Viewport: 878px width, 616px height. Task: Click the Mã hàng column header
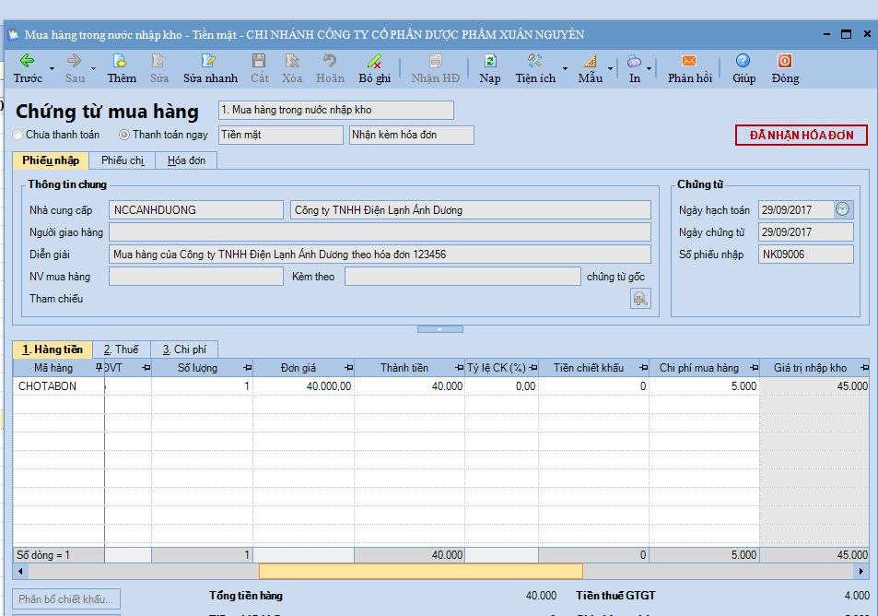point(53,368)
